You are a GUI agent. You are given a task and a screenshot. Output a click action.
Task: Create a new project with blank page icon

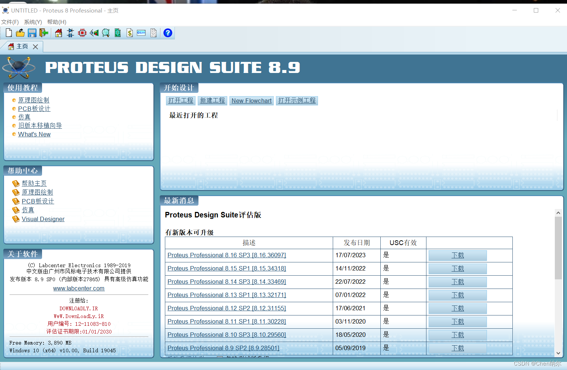point(9,33)
